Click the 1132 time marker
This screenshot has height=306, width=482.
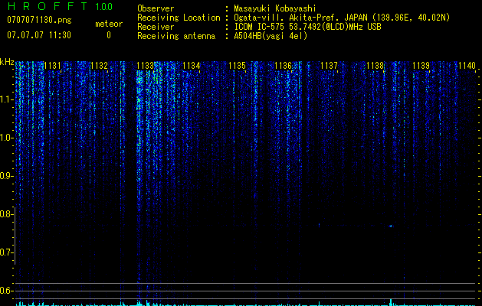tap(99, 66)
